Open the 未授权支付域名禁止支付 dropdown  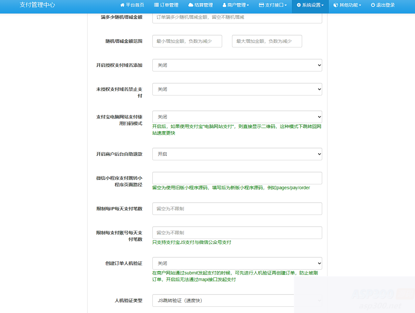tap(236, 89)
